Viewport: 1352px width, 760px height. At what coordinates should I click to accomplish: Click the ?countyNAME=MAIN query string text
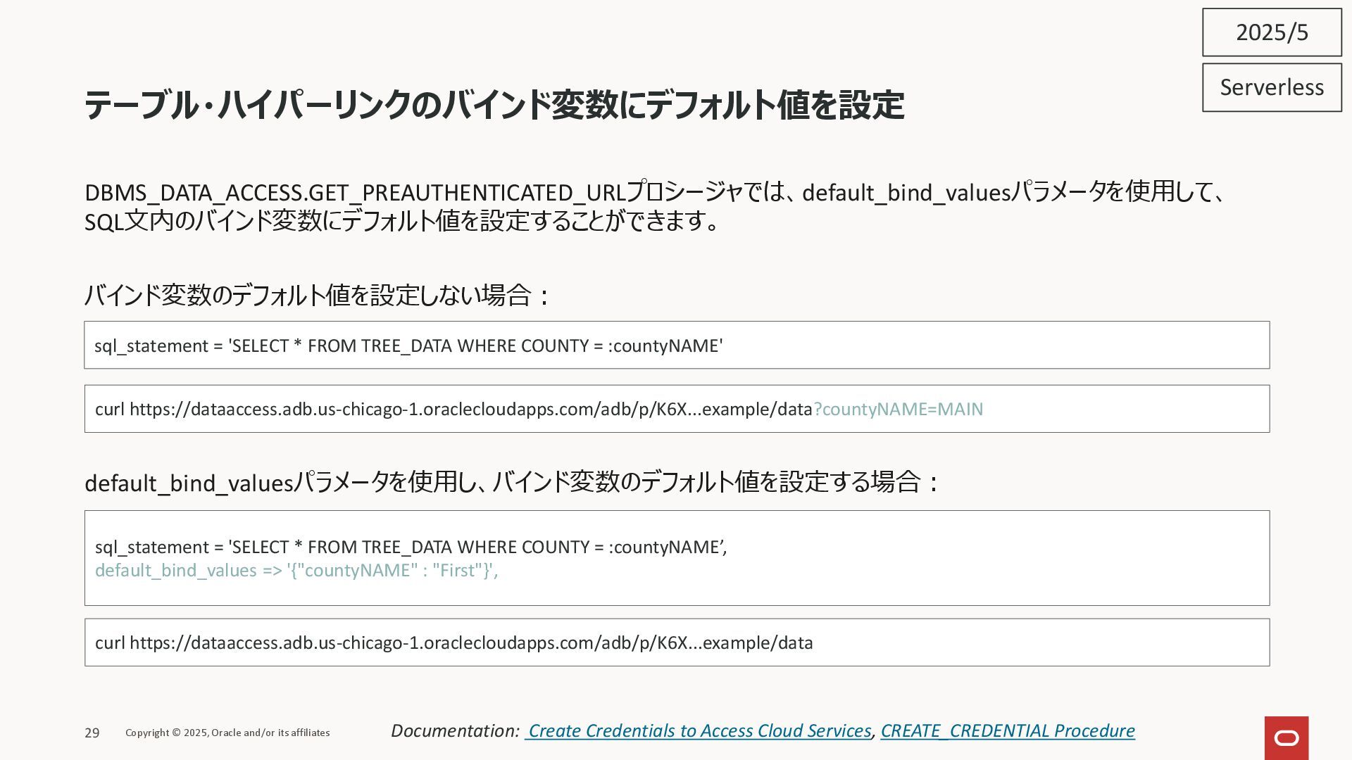coord(899,409)
